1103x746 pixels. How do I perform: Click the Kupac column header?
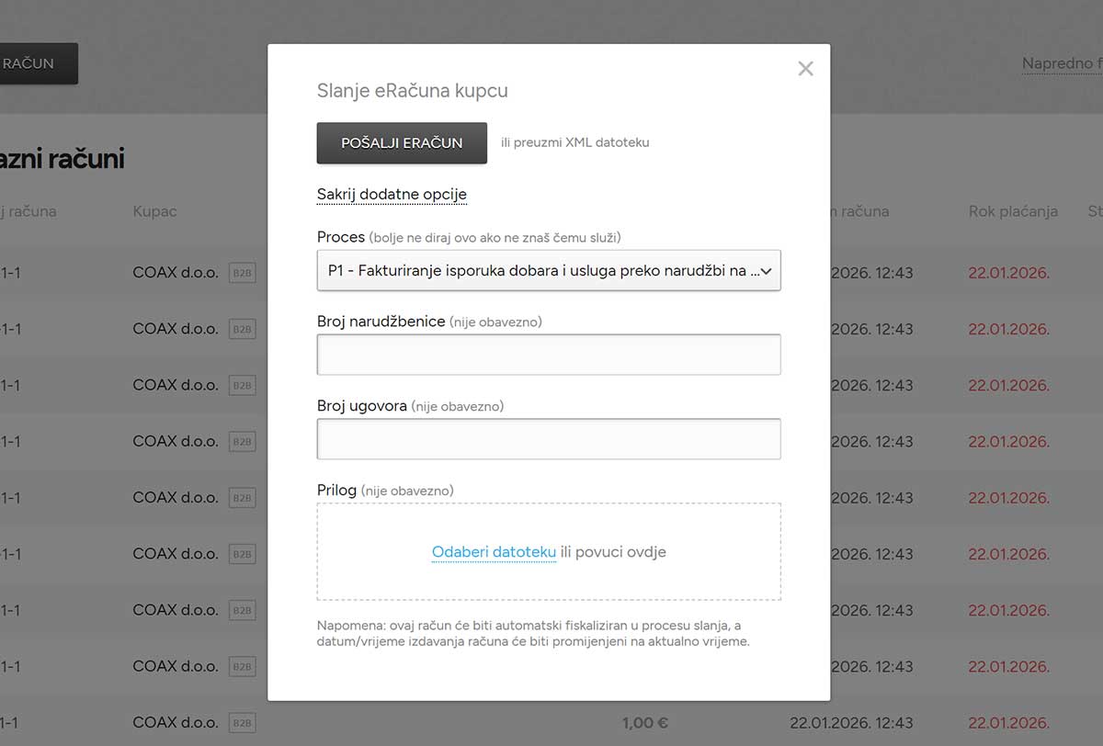point(154,211)
